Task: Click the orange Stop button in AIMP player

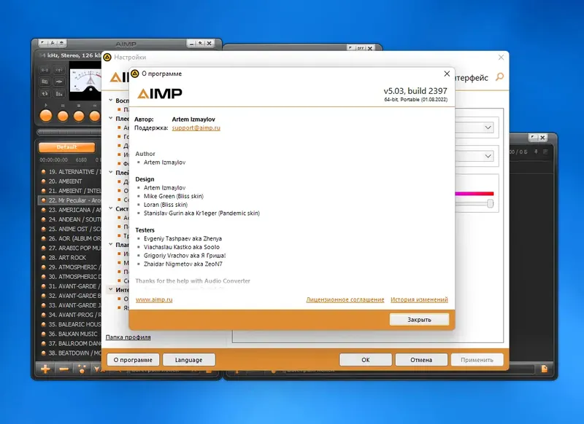Action: tap(79, 116)
